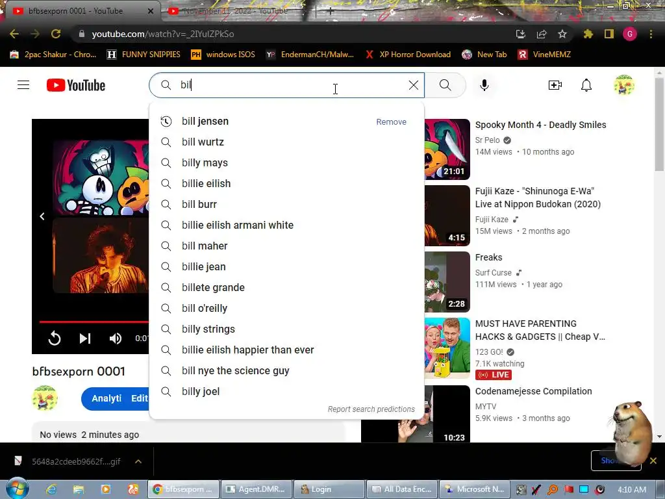Open the account avatar menu
665x499 pixels.
pyautogui.click(x=624, y=85)
